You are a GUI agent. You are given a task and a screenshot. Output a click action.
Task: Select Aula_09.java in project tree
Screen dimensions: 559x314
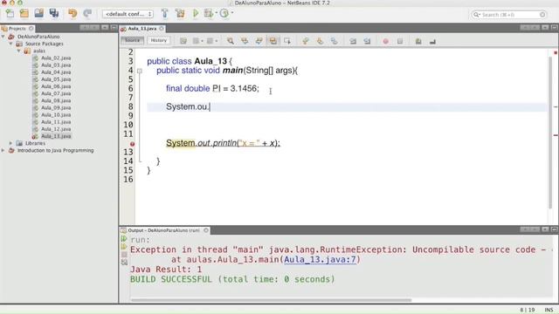[56, 107]
